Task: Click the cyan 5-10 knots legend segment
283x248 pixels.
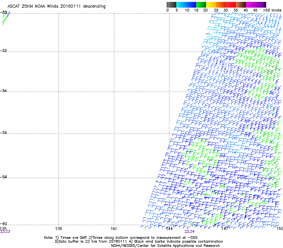Action: click(x=181, y=5)
